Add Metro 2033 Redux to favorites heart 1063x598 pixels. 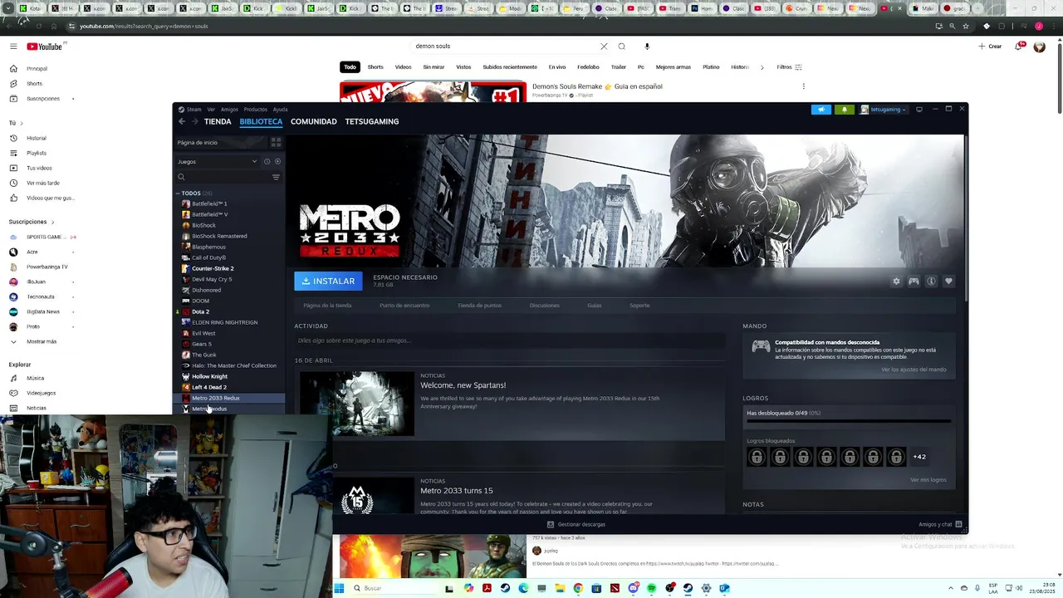click(x=948, y=282)
